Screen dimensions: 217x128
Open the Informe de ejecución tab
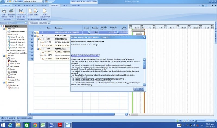click(x=25, y=118)
